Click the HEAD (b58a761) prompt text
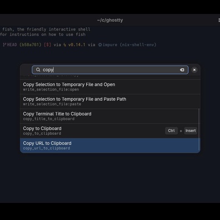Image resolution: width=220 pixels, height=220 pixels. pos(24,44)
